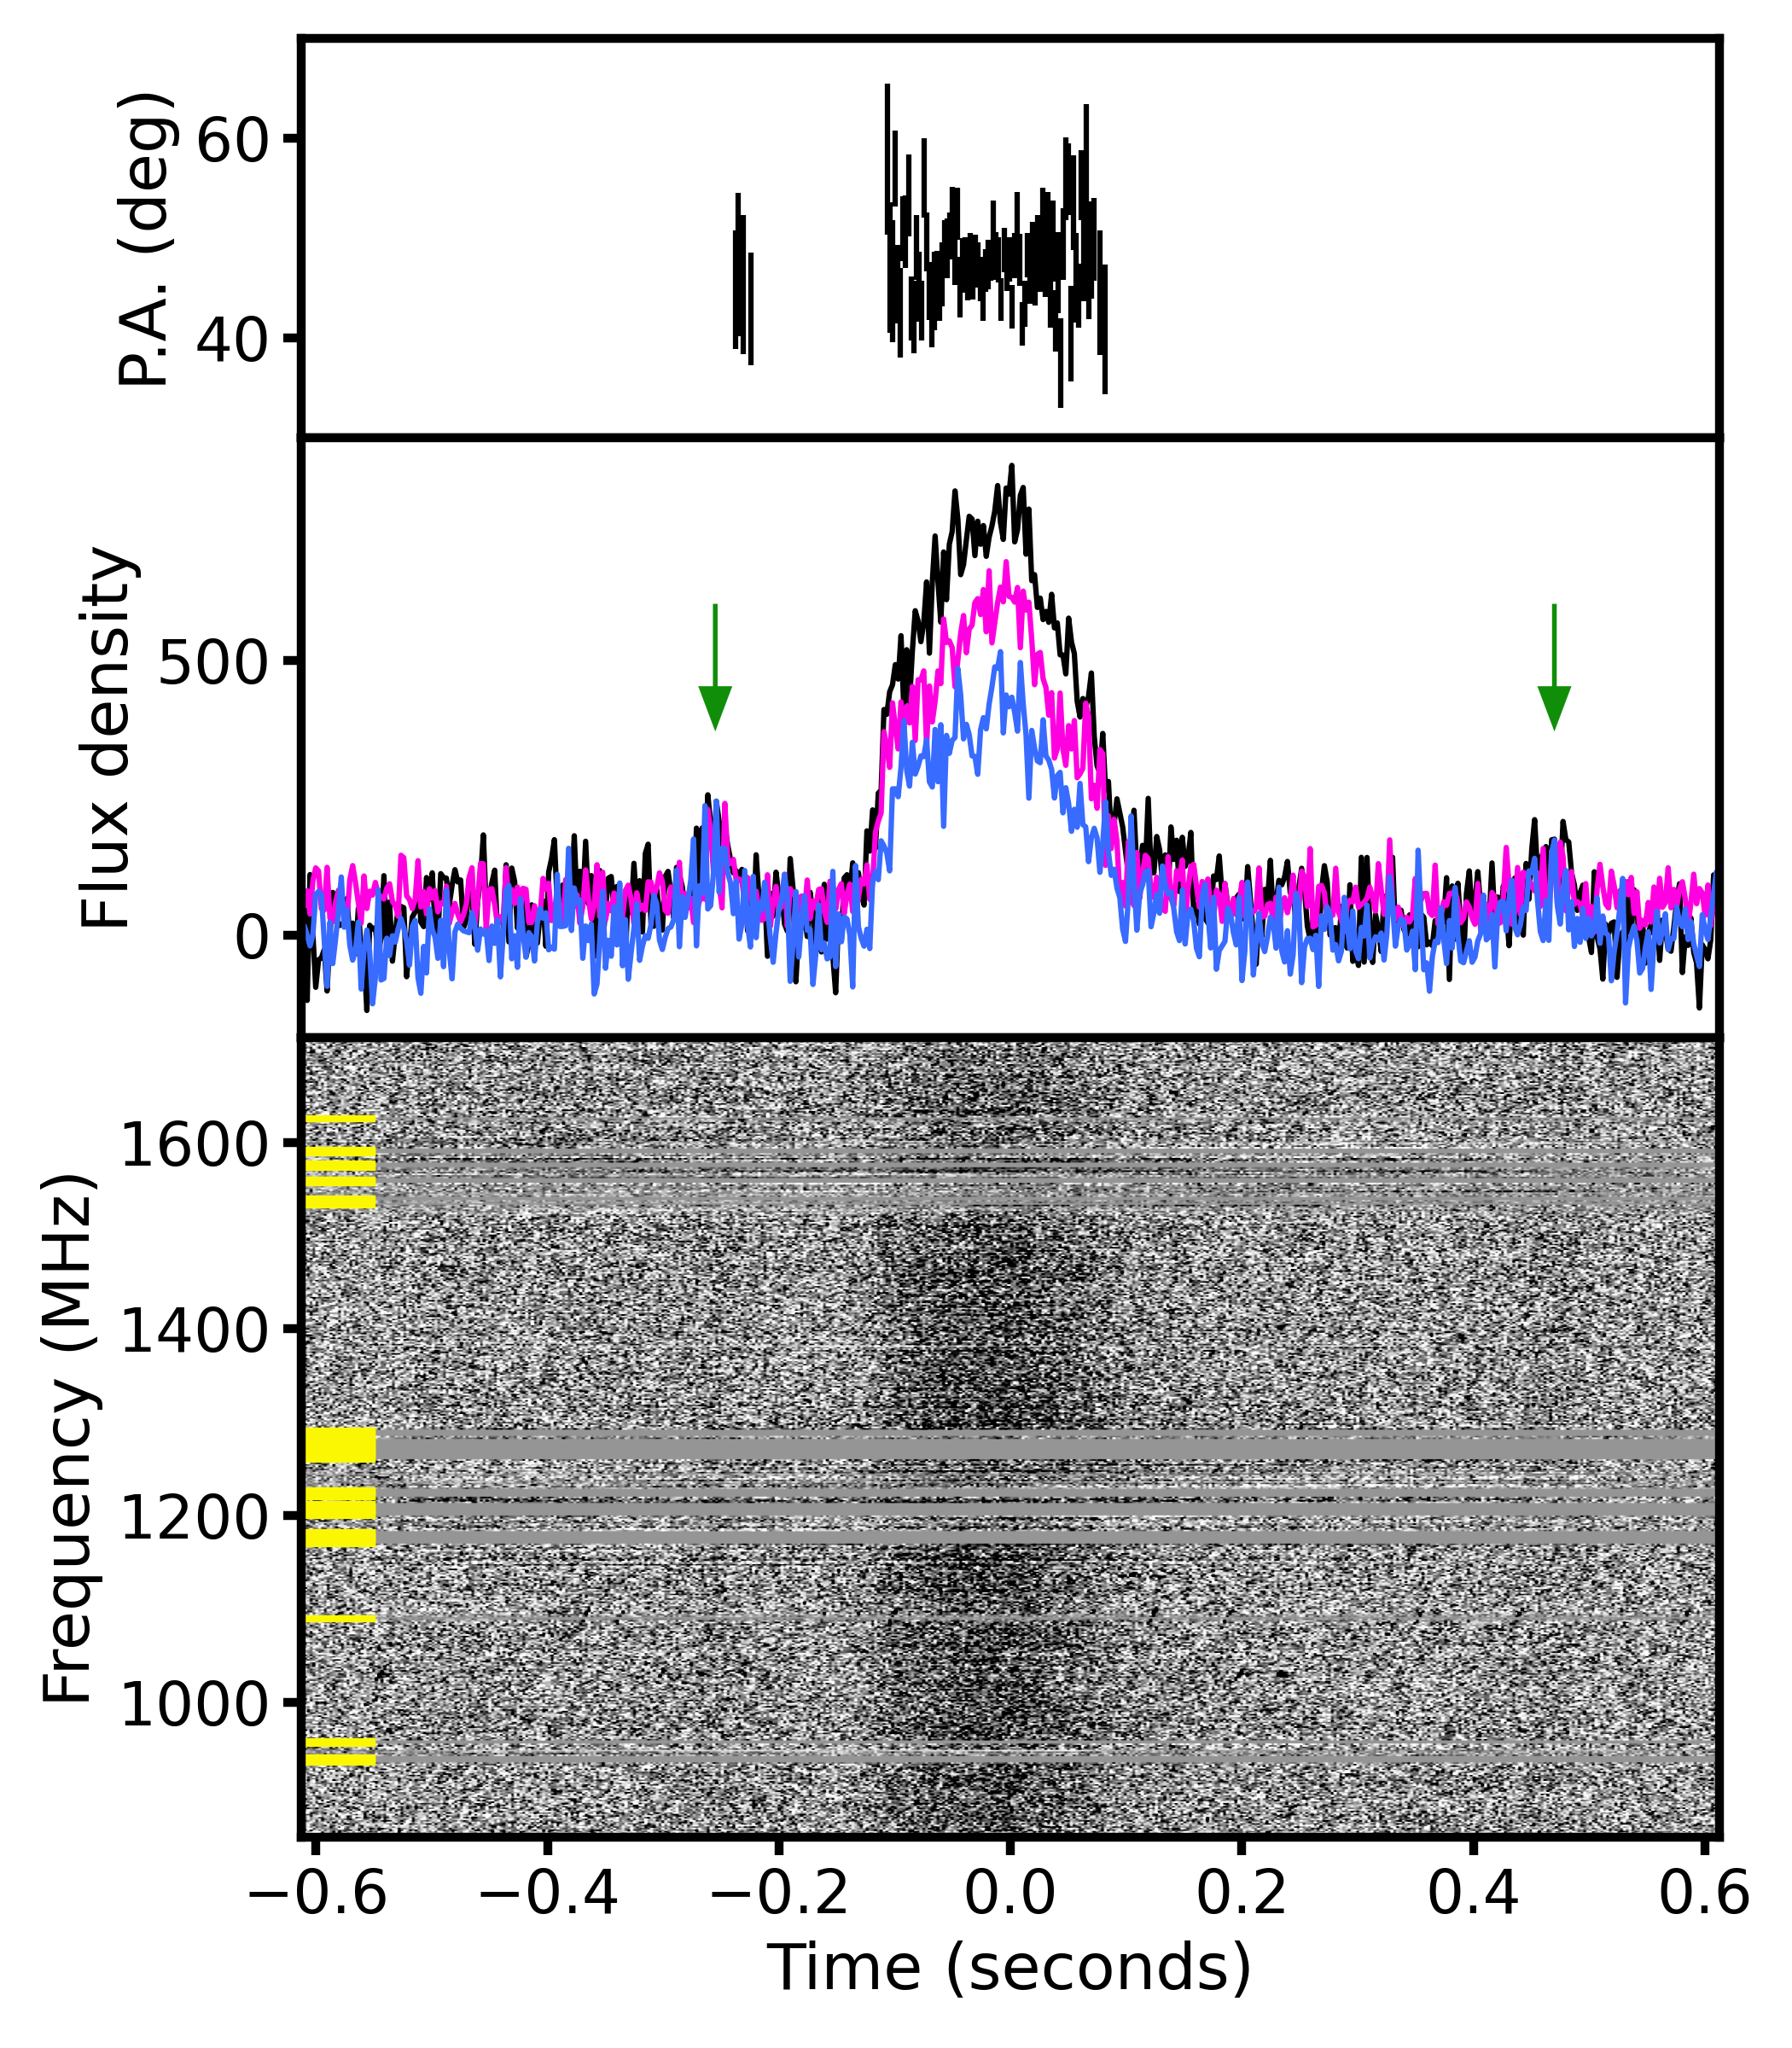Image resolution: width=1792 pixels, height=2048 pixels.
Task: Click the 40 tick label on P.A. axis
Action: click(x=234, y=340)
